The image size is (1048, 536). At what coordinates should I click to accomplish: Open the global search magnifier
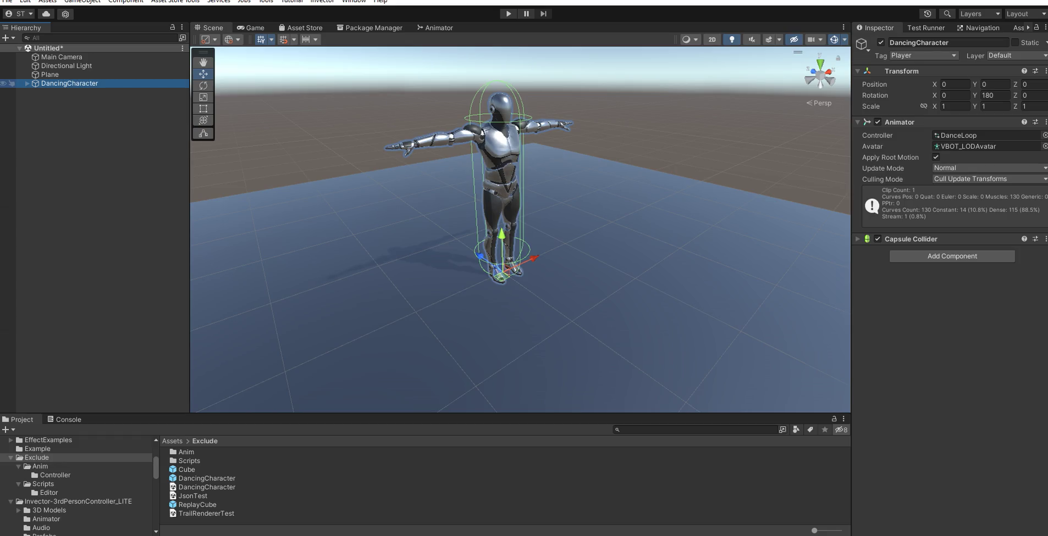tap(947, 14)
